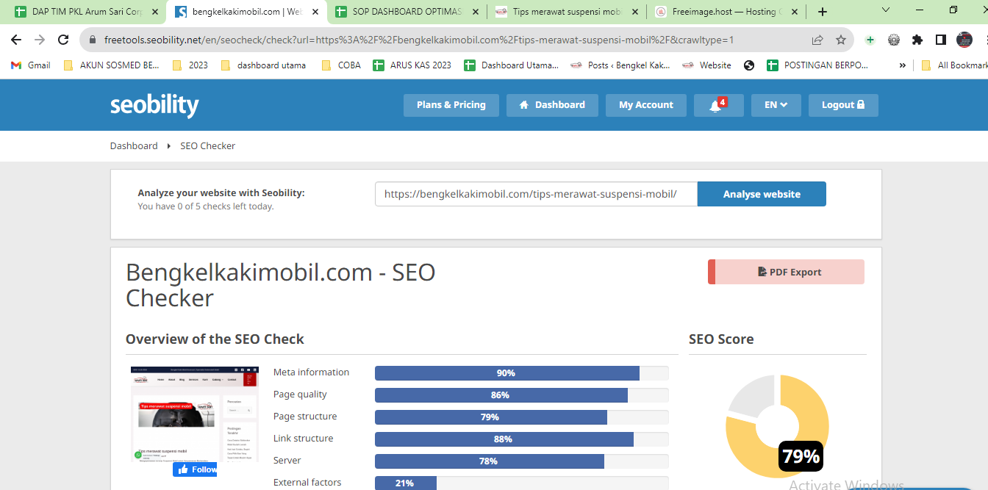Viewport: 988px width, 490px height.
Task: Close the bengkelkakimobil.com Seobility tab
Action: coord(315,12)
